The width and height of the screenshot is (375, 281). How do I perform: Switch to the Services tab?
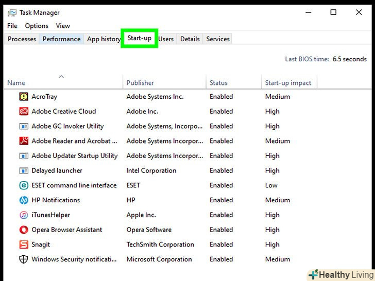click(218, 39)
